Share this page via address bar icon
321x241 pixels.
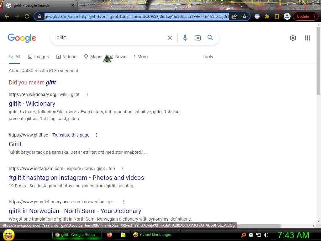coord(234,16)
